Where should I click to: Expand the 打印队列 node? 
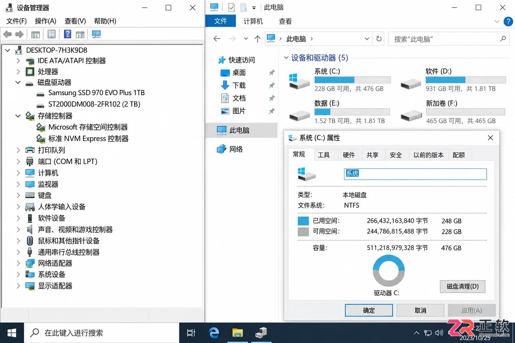18,150
